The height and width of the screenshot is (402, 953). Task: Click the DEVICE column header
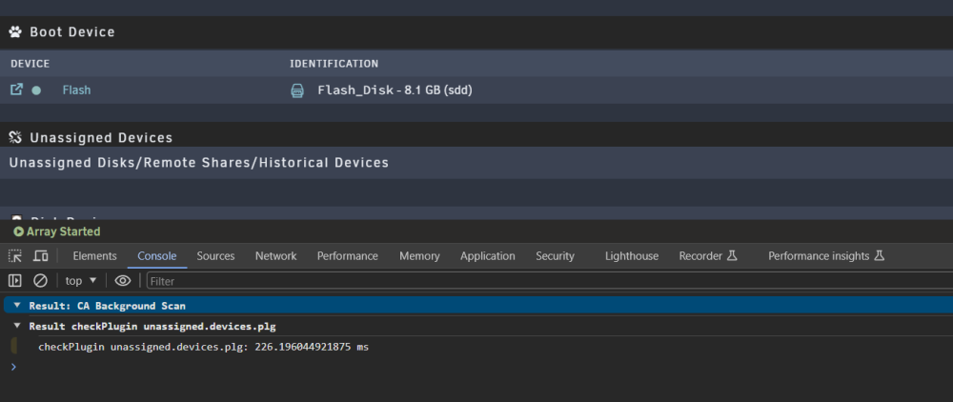pyautogui.click(x=30, y=64)
